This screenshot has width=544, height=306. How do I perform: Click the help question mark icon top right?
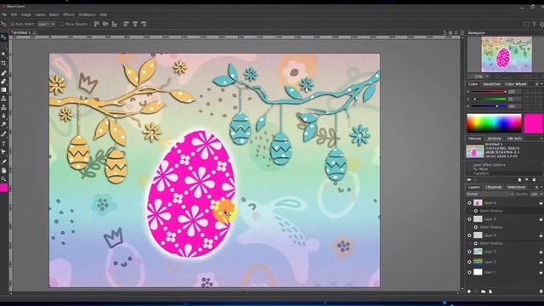coord(535,24)
